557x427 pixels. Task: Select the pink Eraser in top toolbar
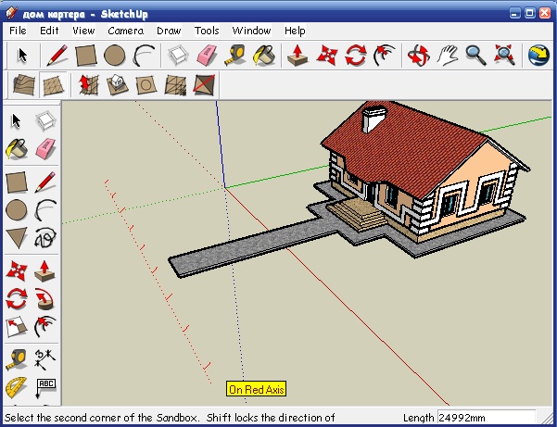tap(207, 56)
